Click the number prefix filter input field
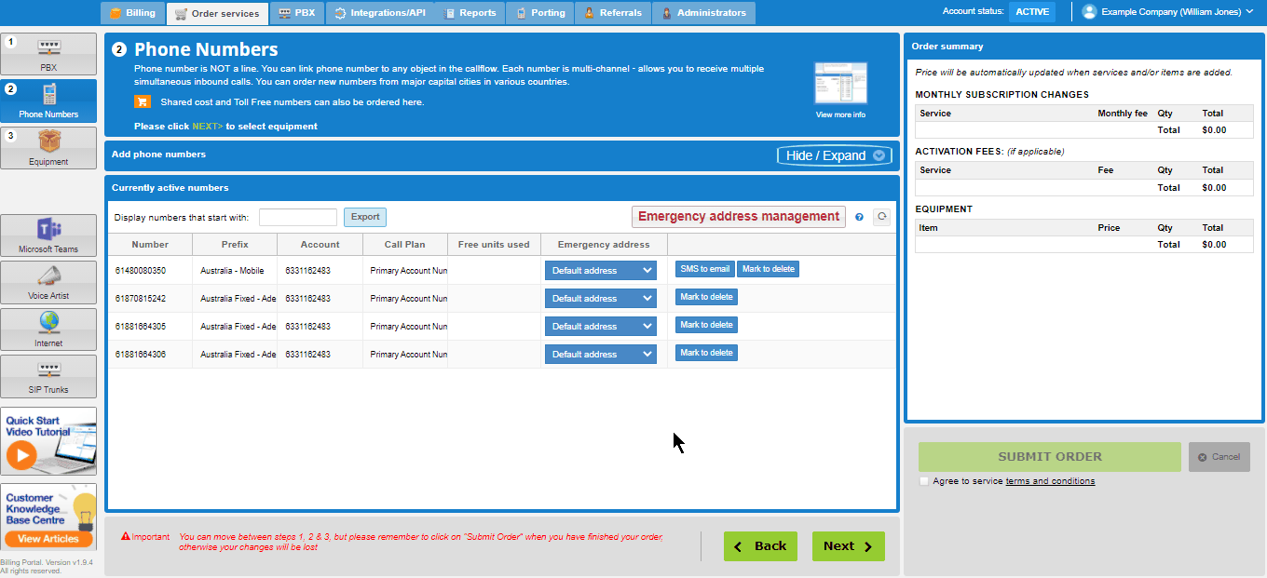The width and height of the screenshot is (1267, 578). pyautogui.click(x=297, y=217)
